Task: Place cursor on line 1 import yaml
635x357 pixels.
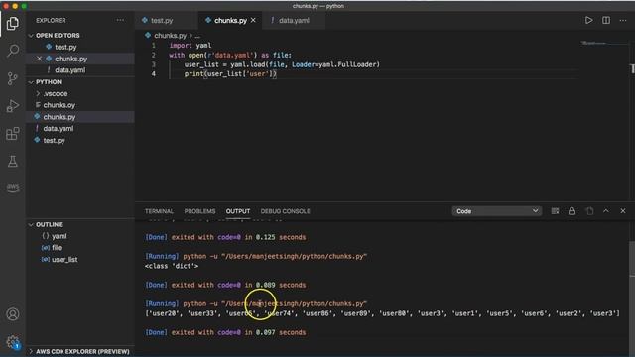Action: 190,46
